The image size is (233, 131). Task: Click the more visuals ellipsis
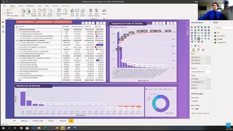click(205, 41)
